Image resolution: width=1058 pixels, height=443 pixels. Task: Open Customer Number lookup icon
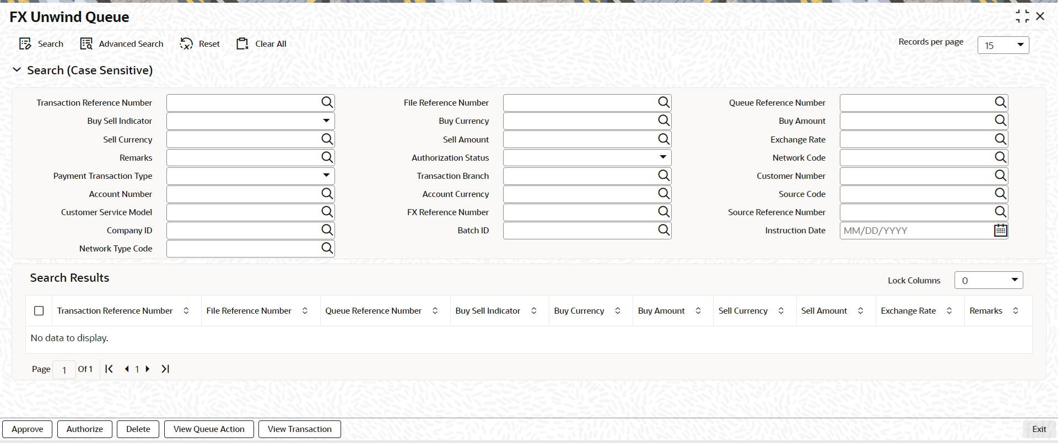1001,176
